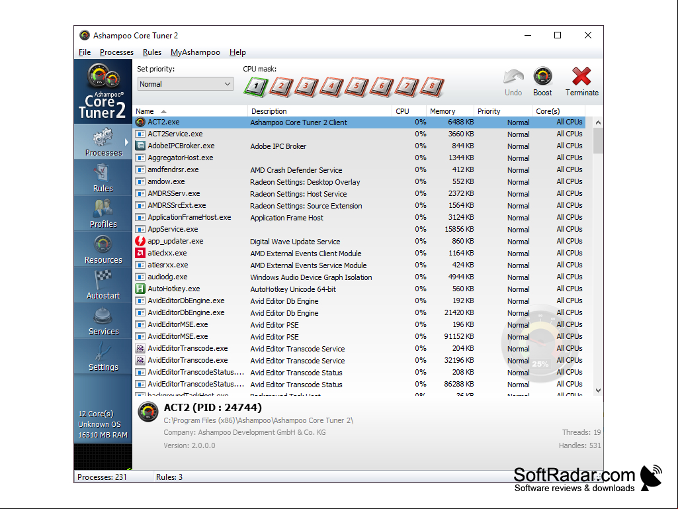678x509 pixels.
Task: Click the 86288 KB memory value
Action: point(459,384)
